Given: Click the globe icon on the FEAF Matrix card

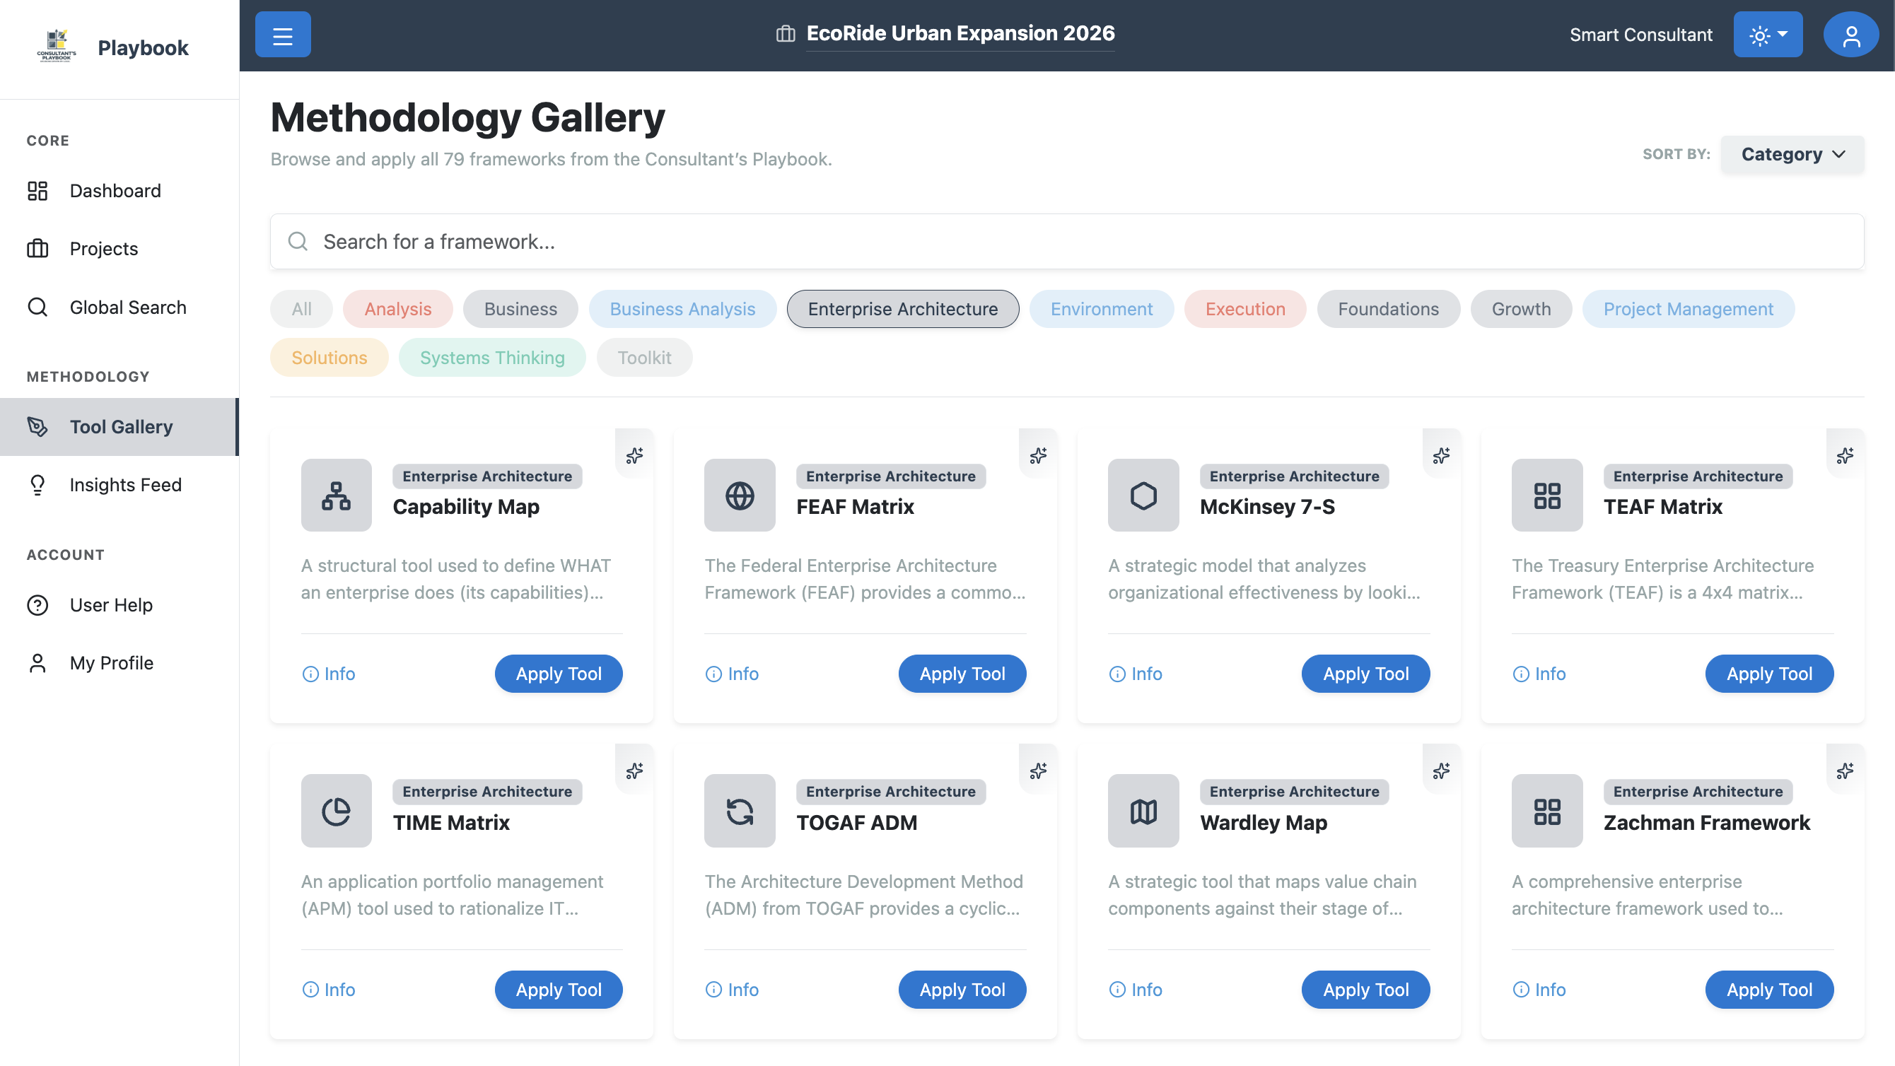Looking at the screenshot, I should 739,495.
